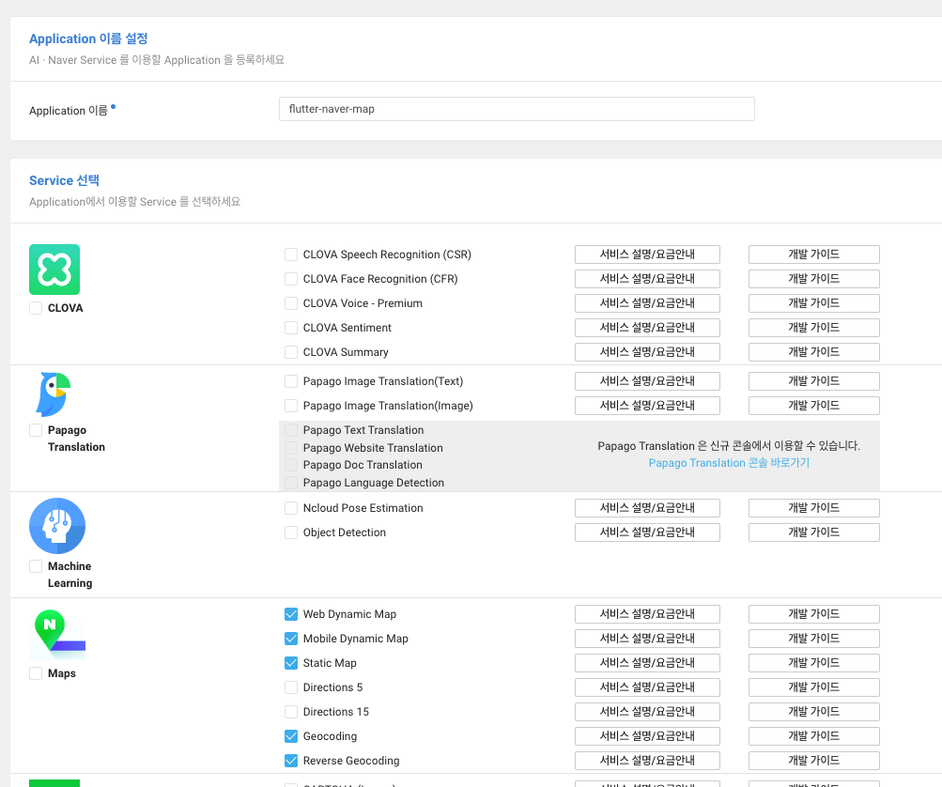Check the Maps group checkbox

36,673
